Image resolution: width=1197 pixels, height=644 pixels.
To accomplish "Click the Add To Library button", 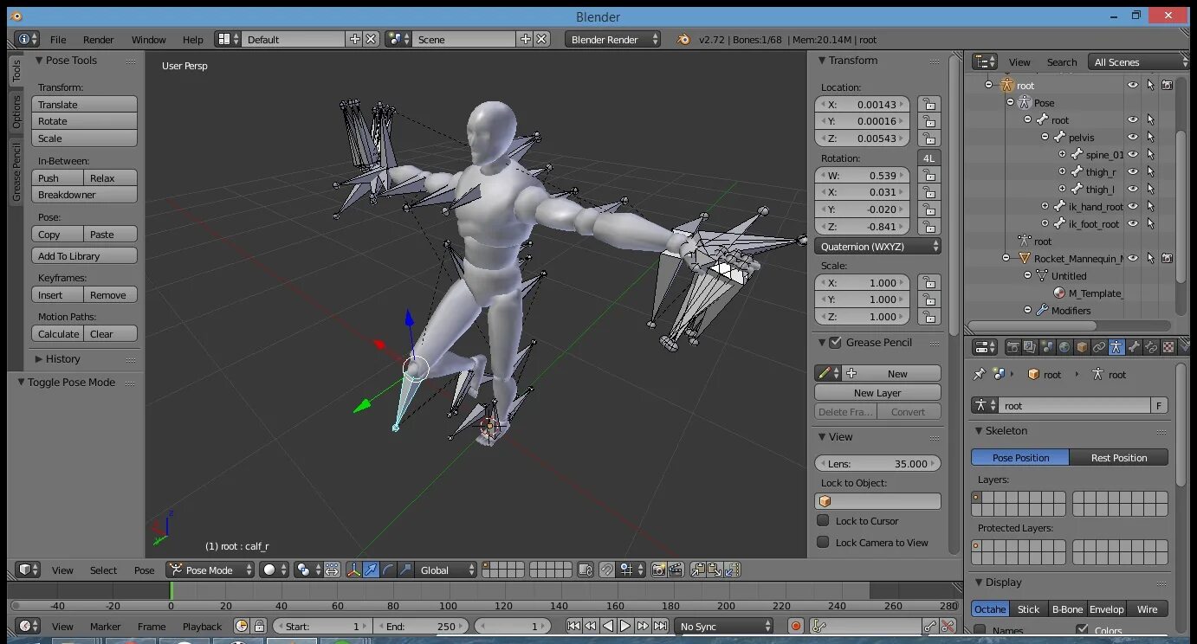I will (x=84, y=256).
